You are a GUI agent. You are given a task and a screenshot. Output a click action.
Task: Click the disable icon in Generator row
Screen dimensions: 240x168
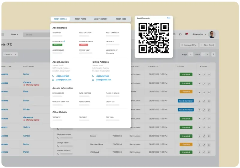click(208, 118)
